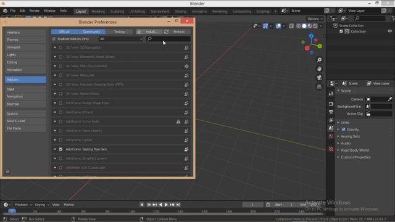
Task: Open the Tool properties tab icon
Action: coord(331,94)
